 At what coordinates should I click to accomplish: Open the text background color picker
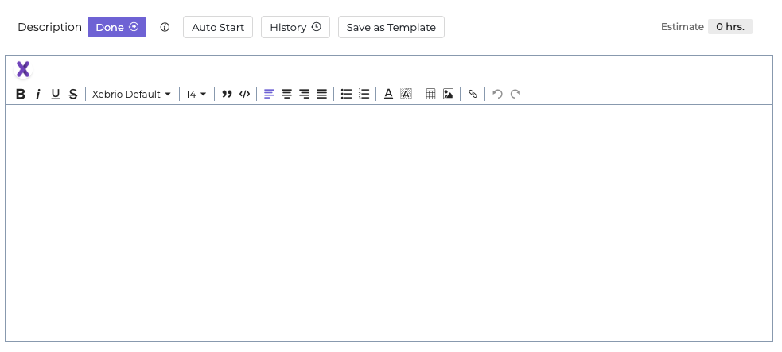click(x=406, y=94)
